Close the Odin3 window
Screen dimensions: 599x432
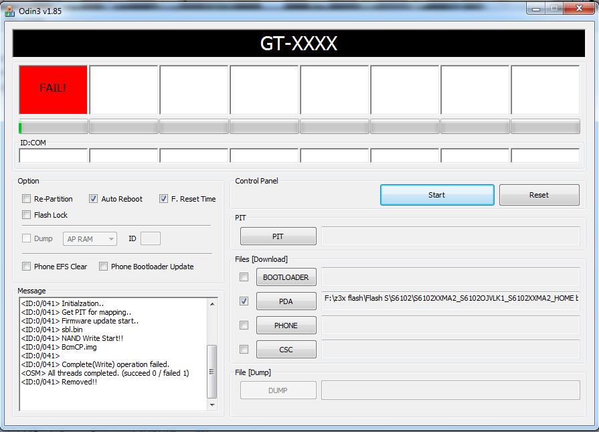point(579,9)
